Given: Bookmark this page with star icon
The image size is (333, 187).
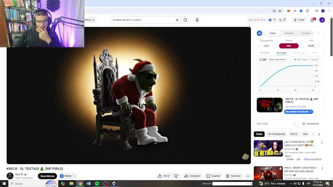Looking at the screenshot, I should (x=280, y=11).
